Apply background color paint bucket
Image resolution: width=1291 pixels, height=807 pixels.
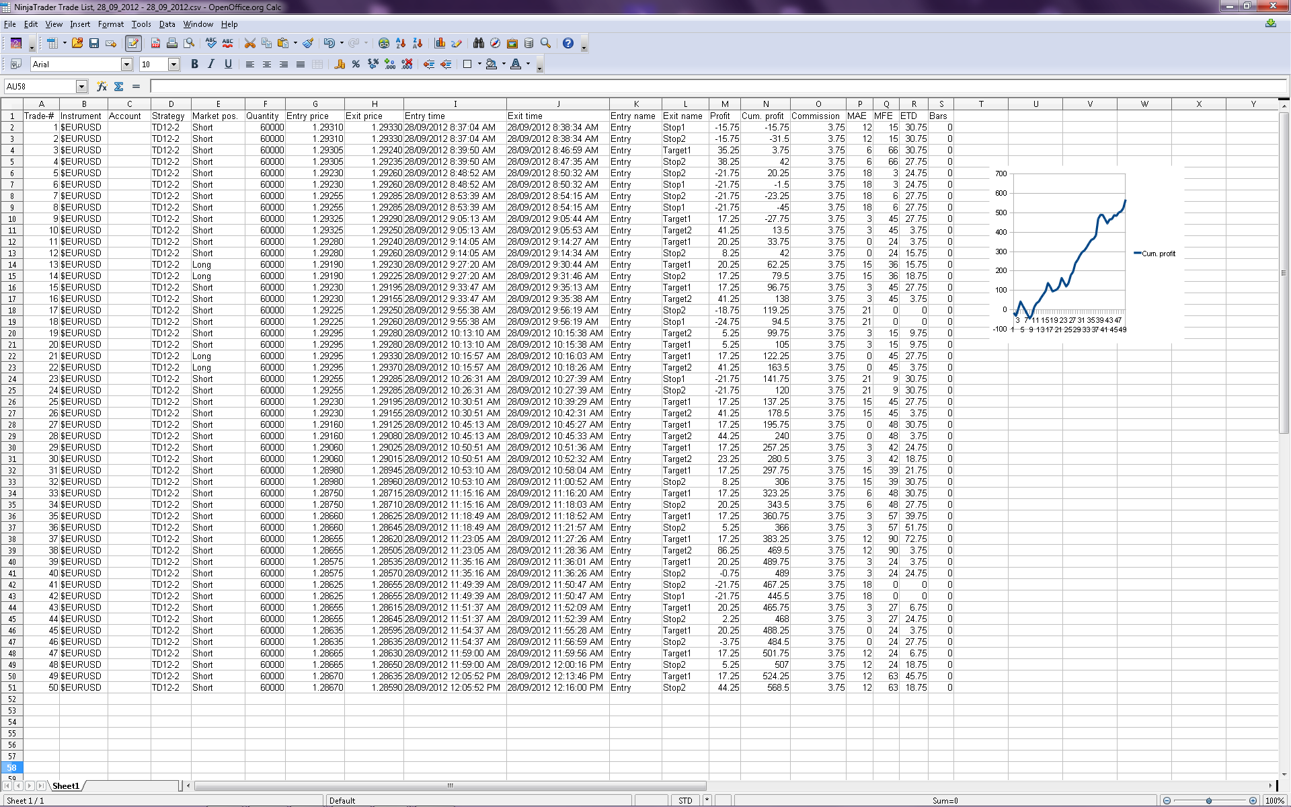492,64
